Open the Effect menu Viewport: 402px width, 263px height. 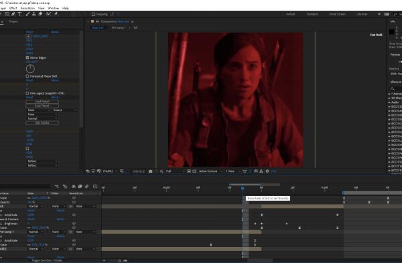(13, 8)
